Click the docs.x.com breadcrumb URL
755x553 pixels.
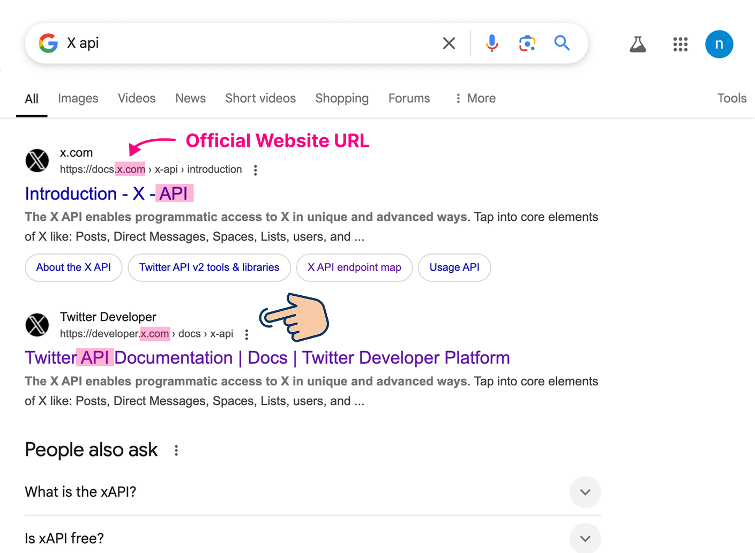click(x=151, y=170)
